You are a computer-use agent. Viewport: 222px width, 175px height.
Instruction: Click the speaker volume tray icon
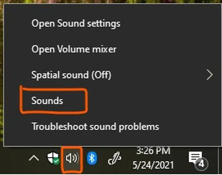(x=71, y=158)
